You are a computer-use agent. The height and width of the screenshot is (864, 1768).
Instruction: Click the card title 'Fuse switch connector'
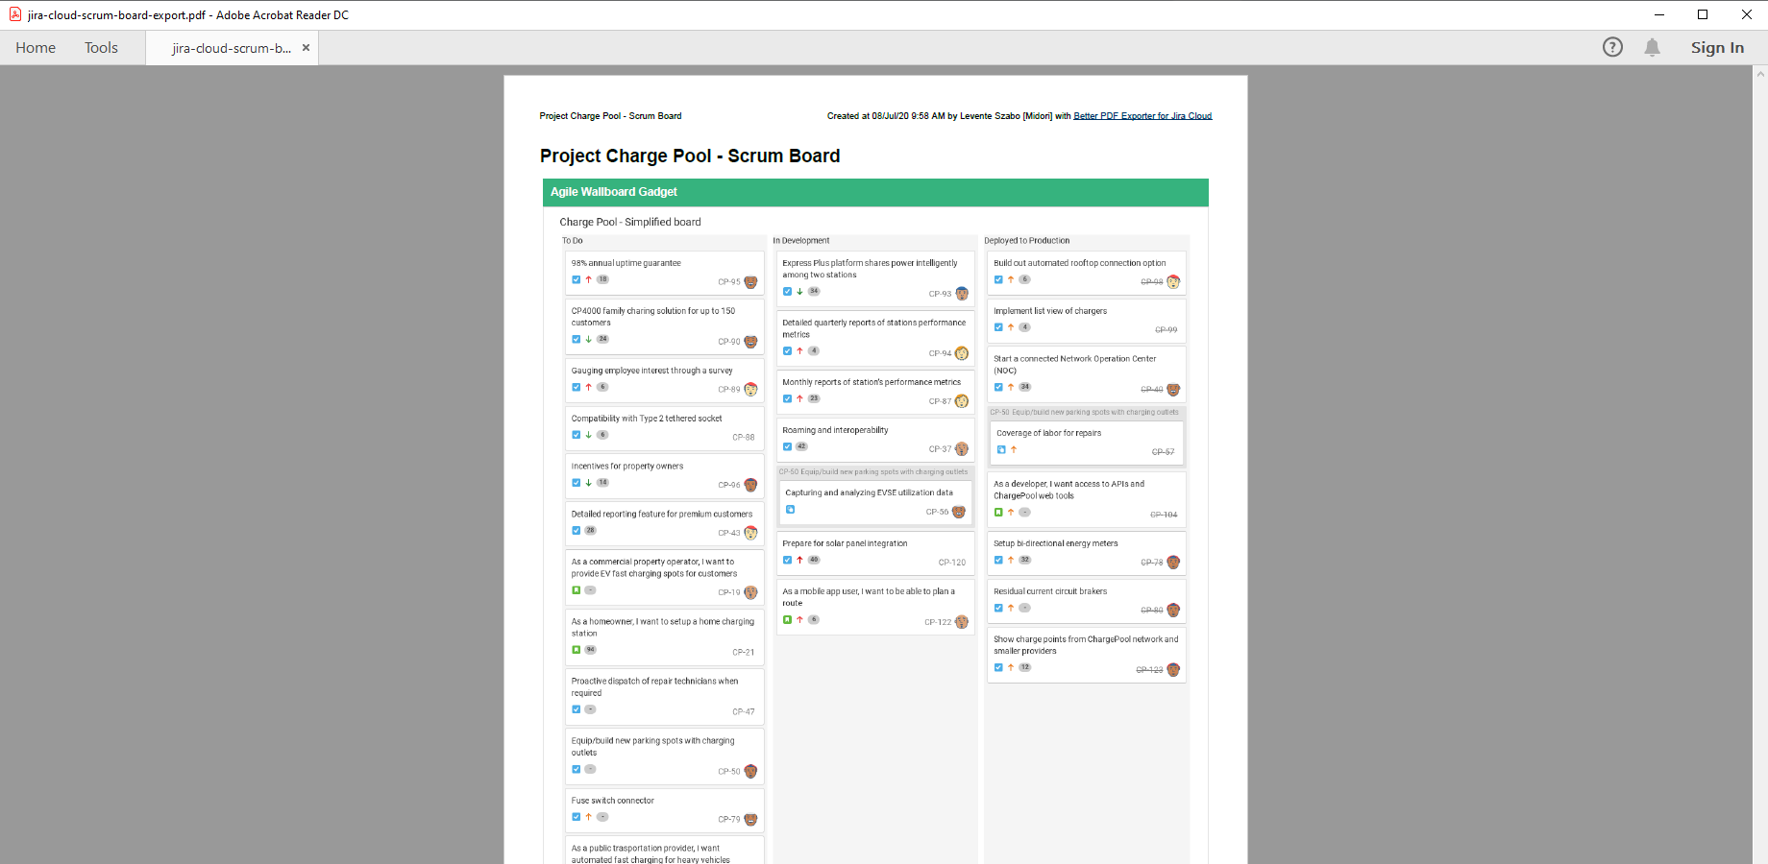coord(613,801)
